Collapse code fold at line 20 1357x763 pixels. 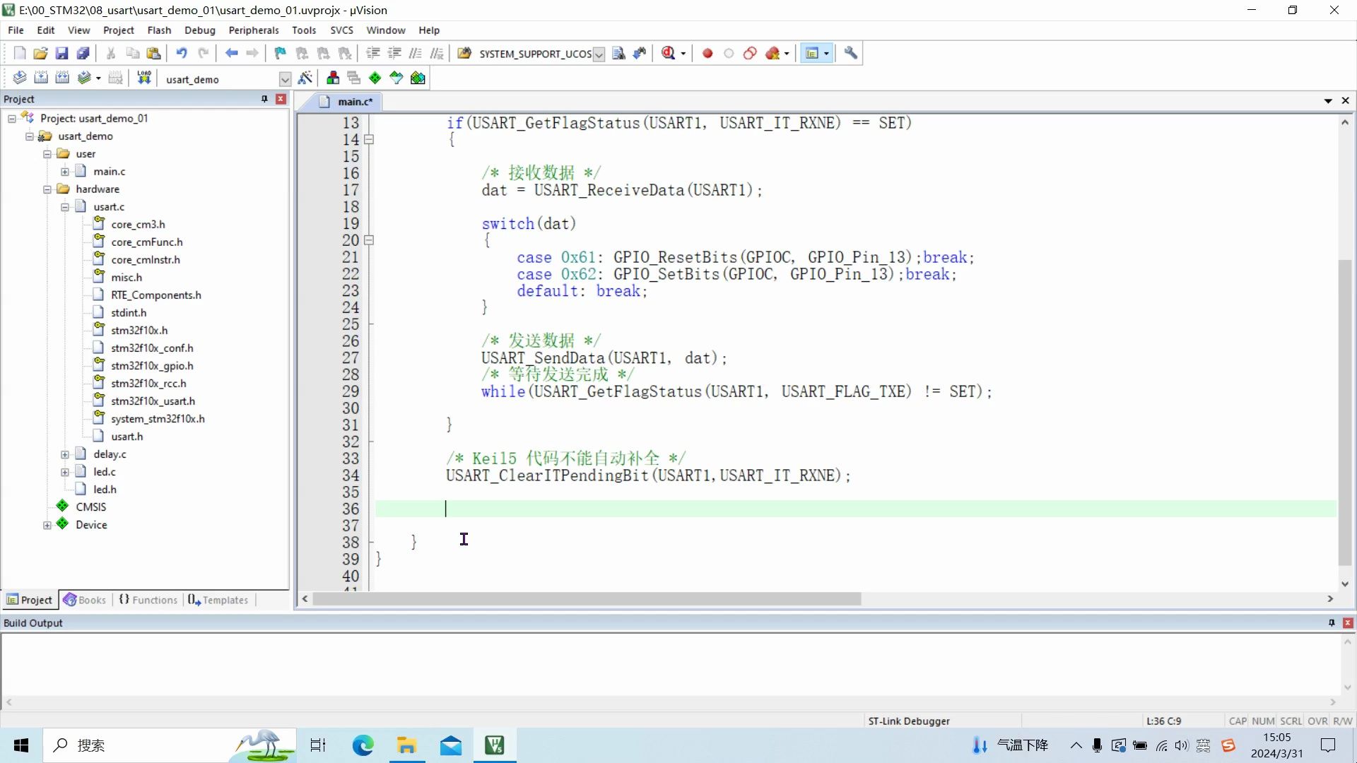click(369, 240)
